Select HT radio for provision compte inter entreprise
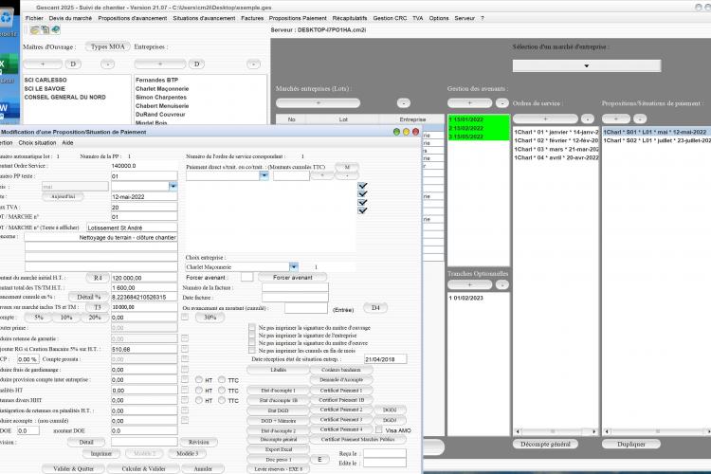The image size is (711, 474). (199, 379)
